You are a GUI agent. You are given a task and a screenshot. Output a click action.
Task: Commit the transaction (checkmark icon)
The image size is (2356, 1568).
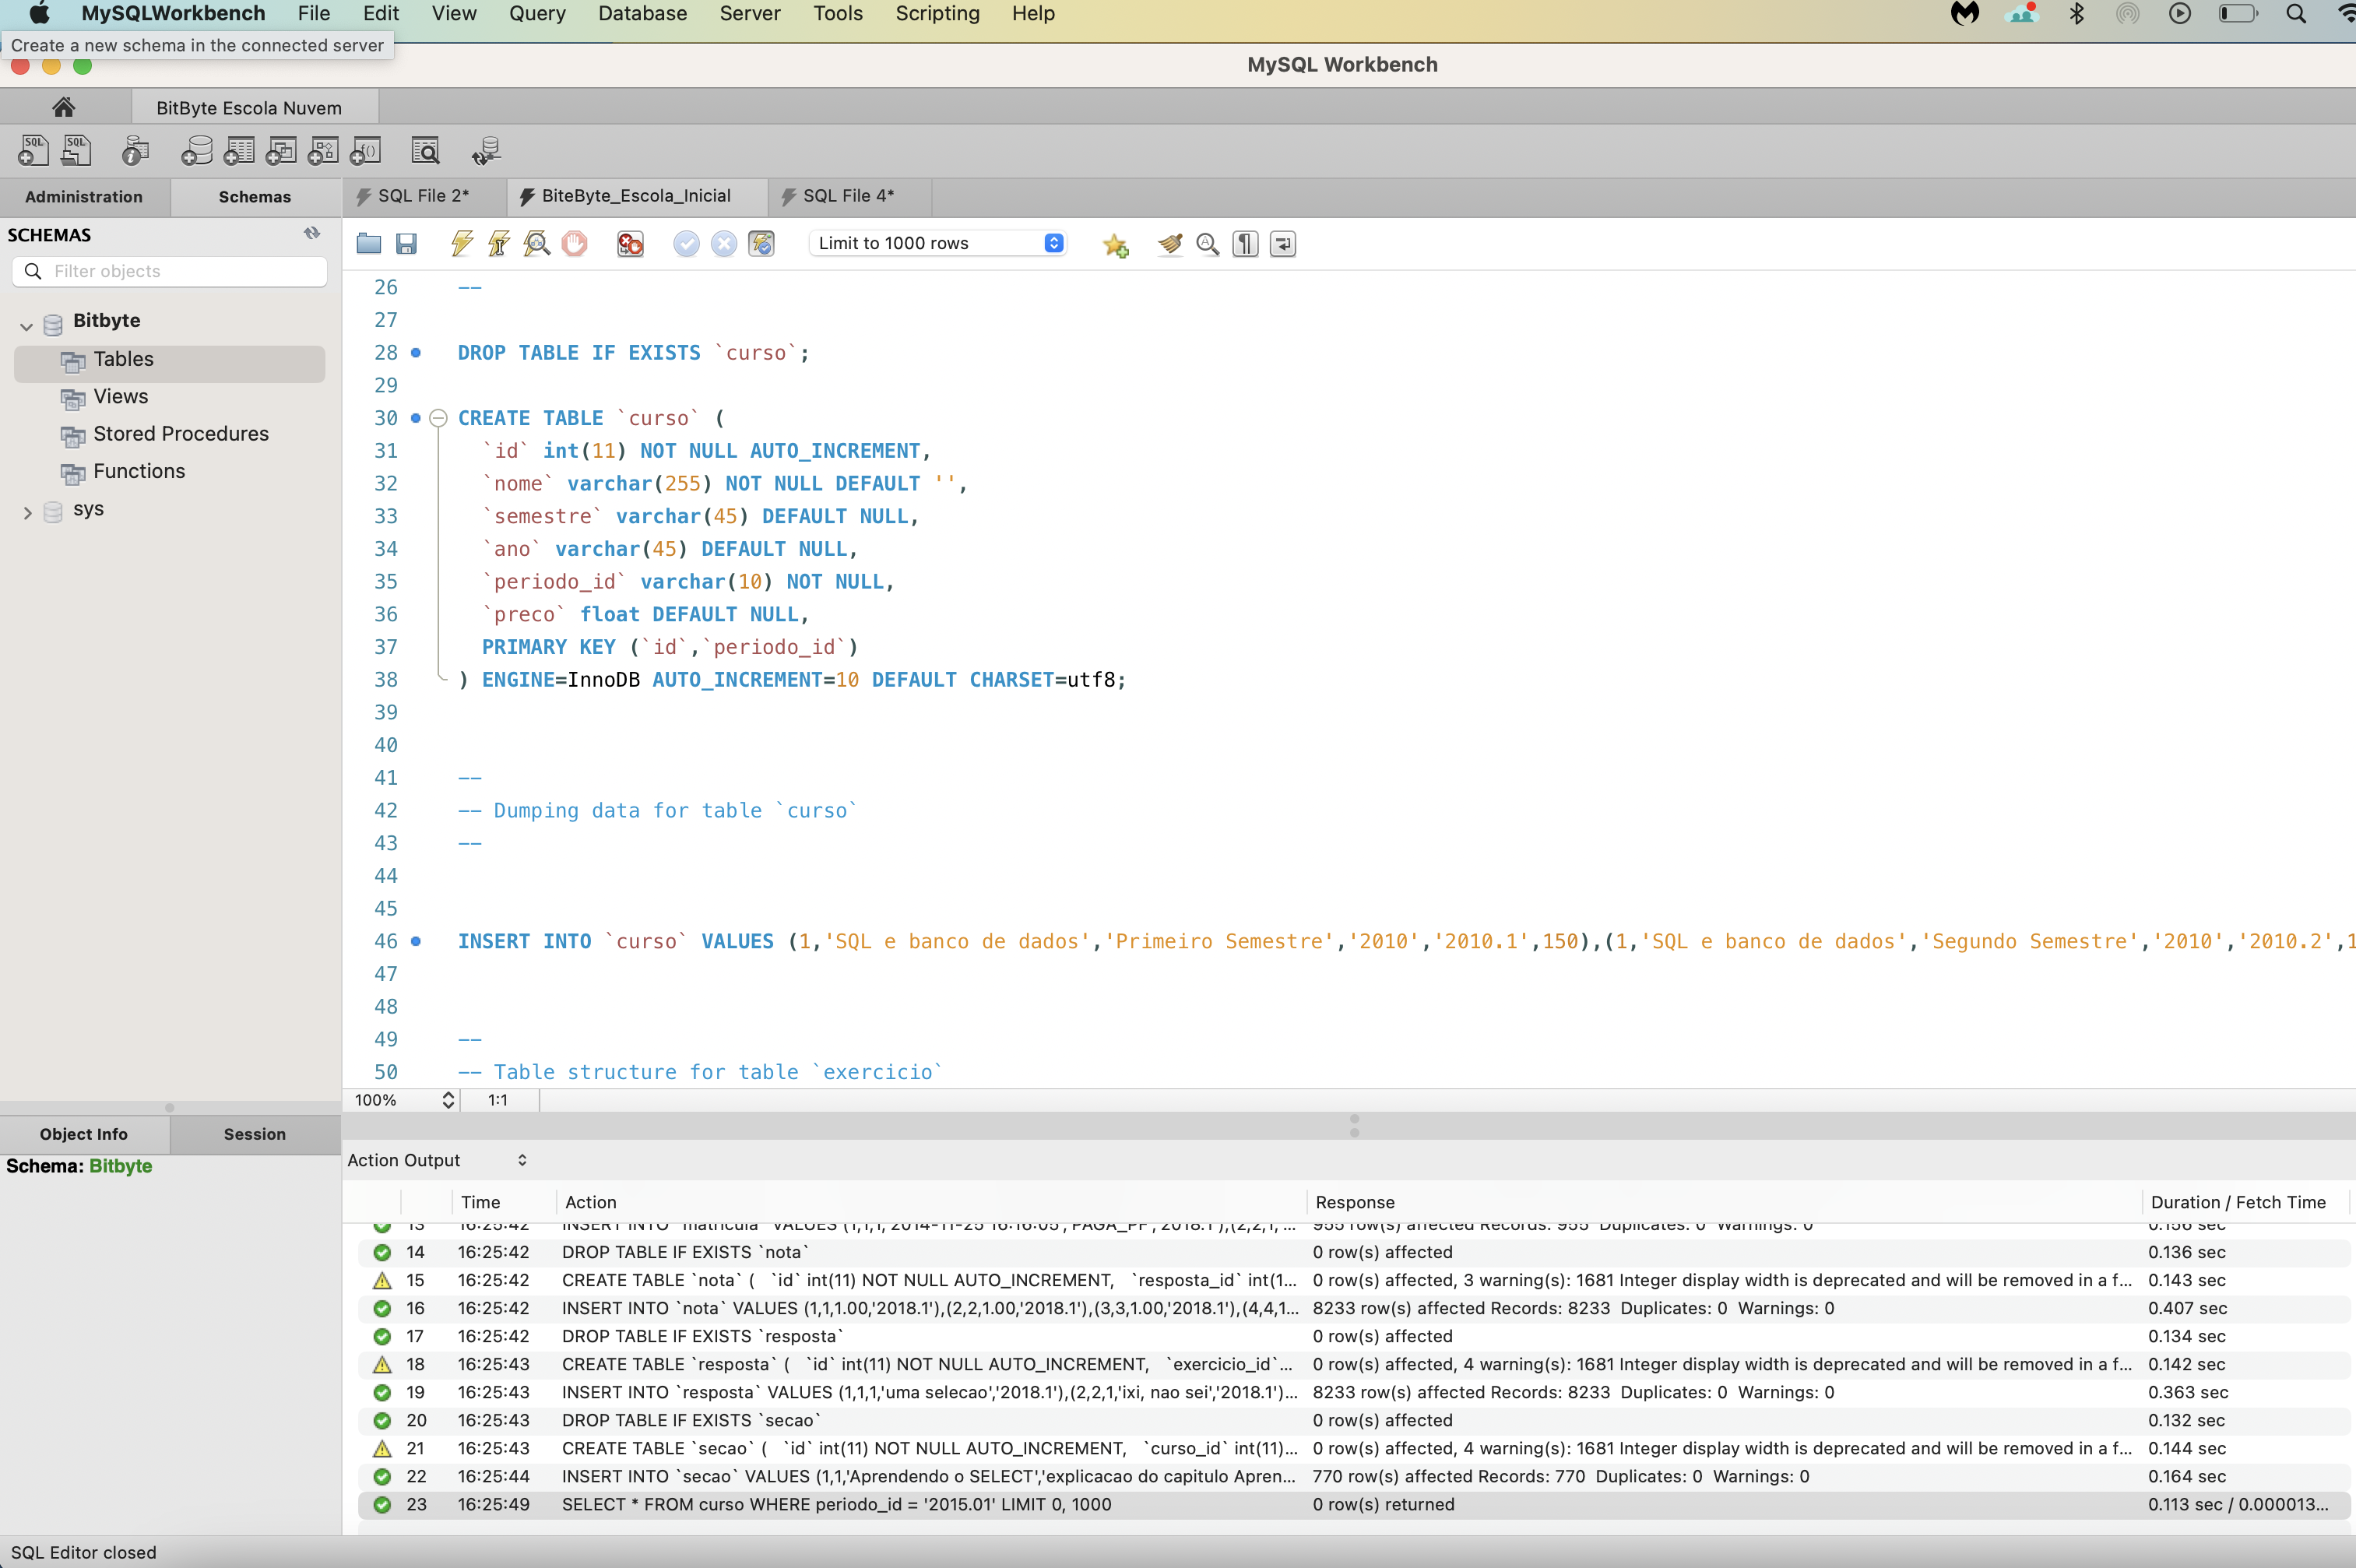point(686,244)
